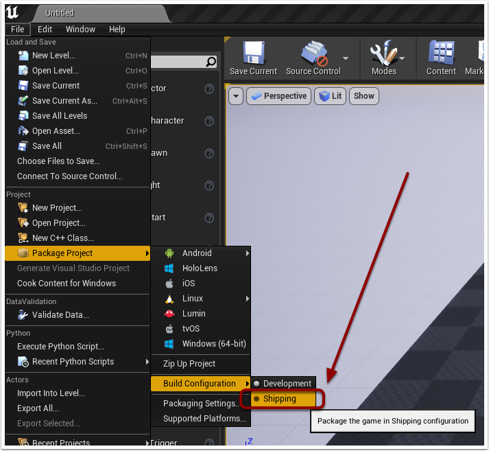Click the tvOS Apple icon
Screen dimensions: 489x451
169,329
